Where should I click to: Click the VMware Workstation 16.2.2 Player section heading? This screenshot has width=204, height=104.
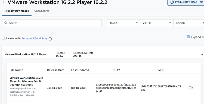click(26, 54)
